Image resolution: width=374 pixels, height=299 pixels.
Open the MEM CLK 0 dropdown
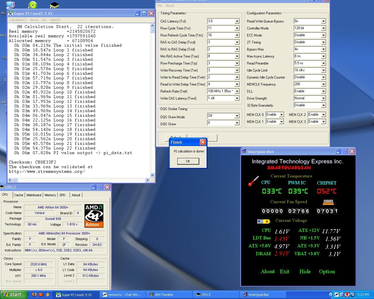click(281, 115)
